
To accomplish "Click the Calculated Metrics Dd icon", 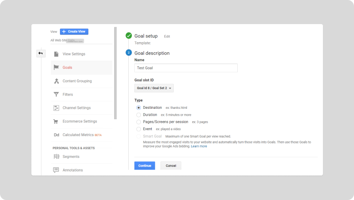I will coord(56,135).
